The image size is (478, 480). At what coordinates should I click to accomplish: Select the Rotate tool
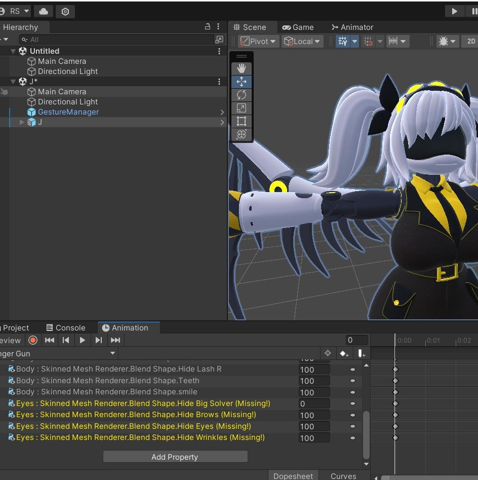242,95
